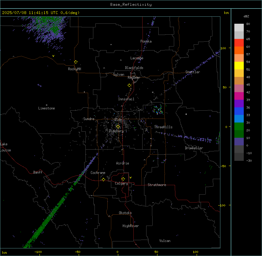Viewport: 262px width, 256px height.
Task: Select the green 30 dBZ legend swatch
Action: tap(239, 126)
